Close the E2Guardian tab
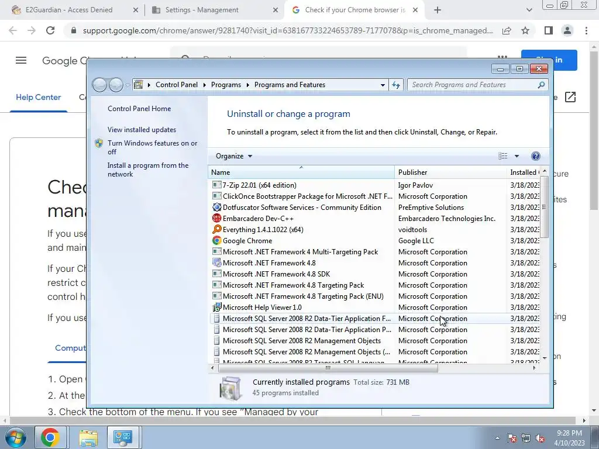Image resolution: width=599 pixels, height=449 pixels. 135,10
